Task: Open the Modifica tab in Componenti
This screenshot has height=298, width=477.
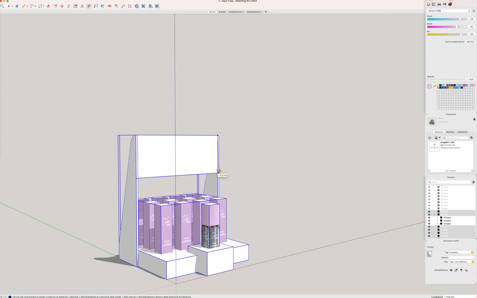Action: [x=450, y=132]
